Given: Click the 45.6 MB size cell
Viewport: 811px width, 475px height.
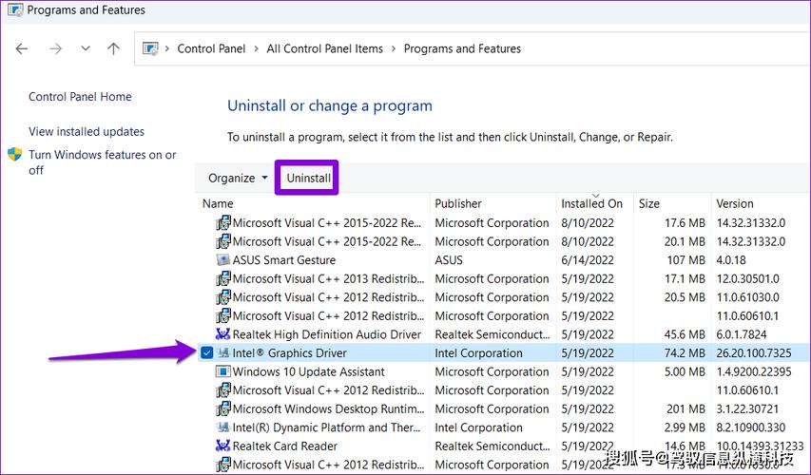Looking at the screenshot, I should point(685,334).
